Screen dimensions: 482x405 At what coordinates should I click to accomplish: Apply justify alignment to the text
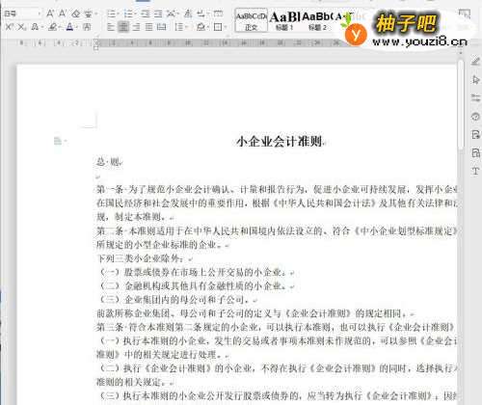click(148, 27)
